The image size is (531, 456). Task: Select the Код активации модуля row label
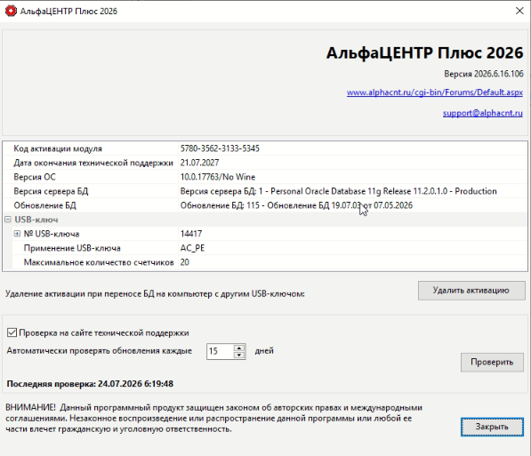58,148
